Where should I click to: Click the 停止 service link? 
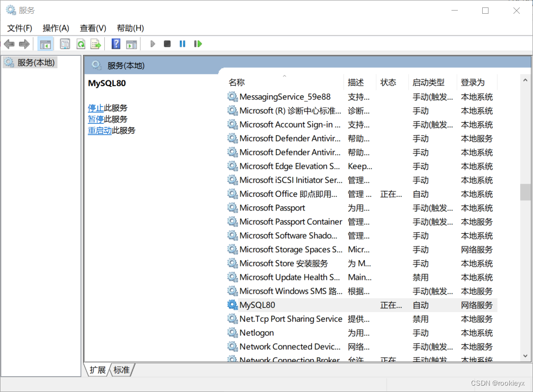click(96, 108)
